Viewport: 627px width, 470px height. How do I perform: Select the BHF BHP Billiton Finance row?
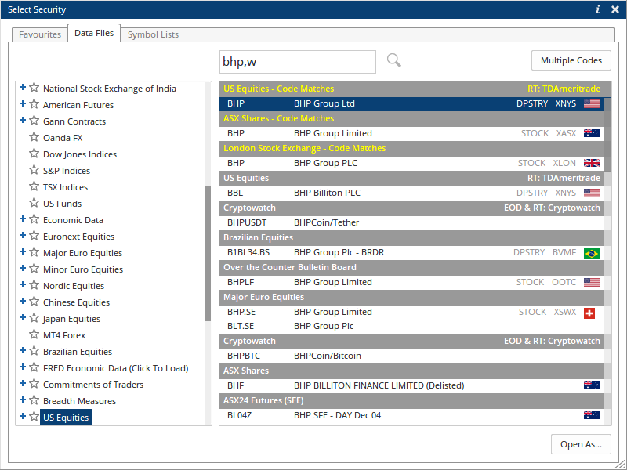[412, 385]
